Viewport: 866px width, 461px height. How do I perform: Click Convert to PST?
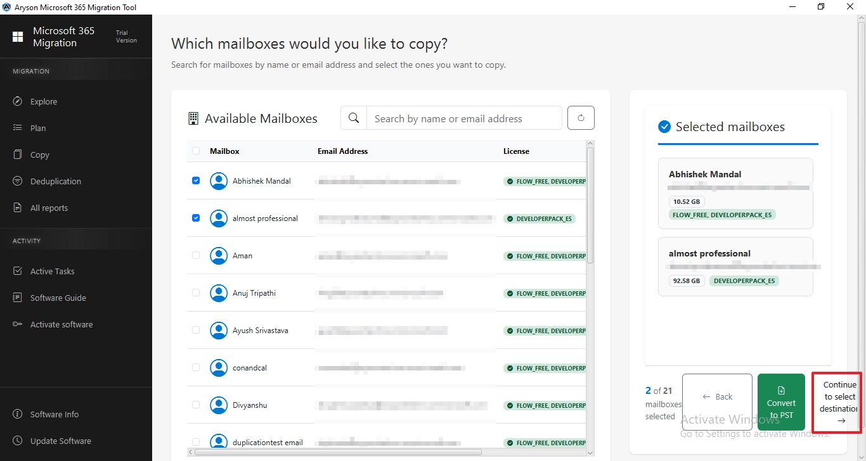pos(781,403)
